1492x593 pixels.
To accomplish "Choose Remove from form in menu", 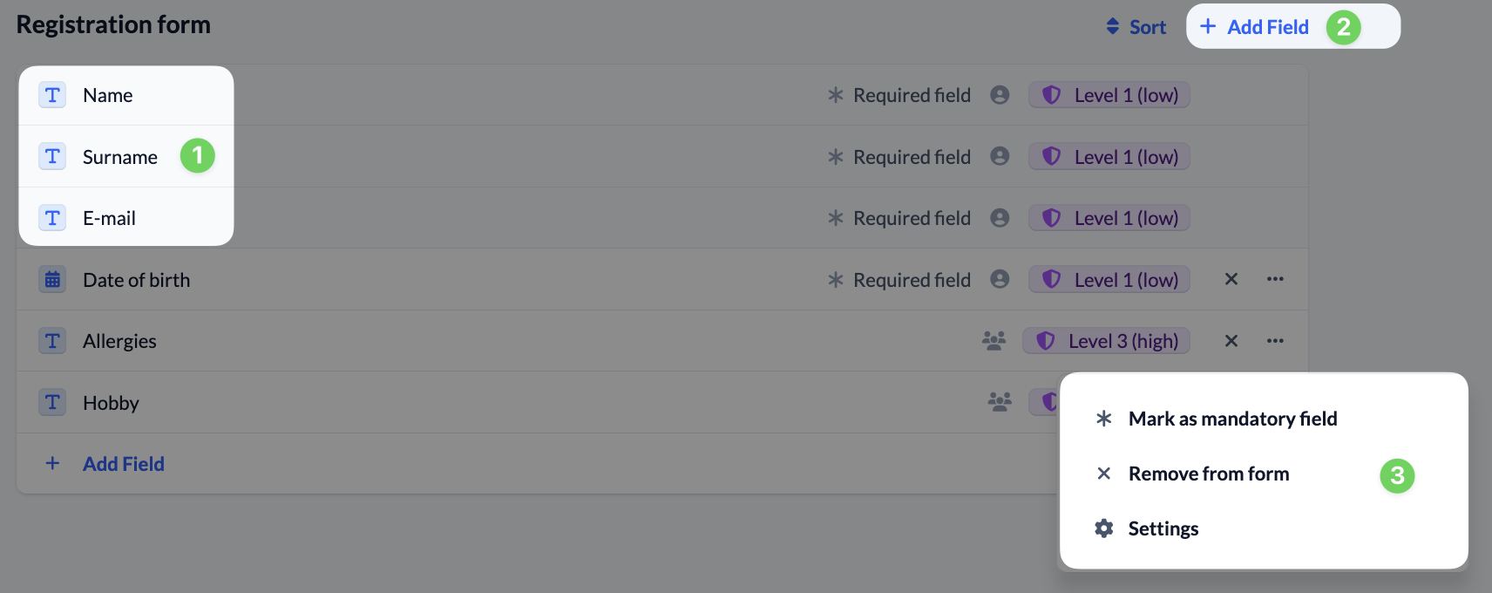I will tap(1208, 474).
